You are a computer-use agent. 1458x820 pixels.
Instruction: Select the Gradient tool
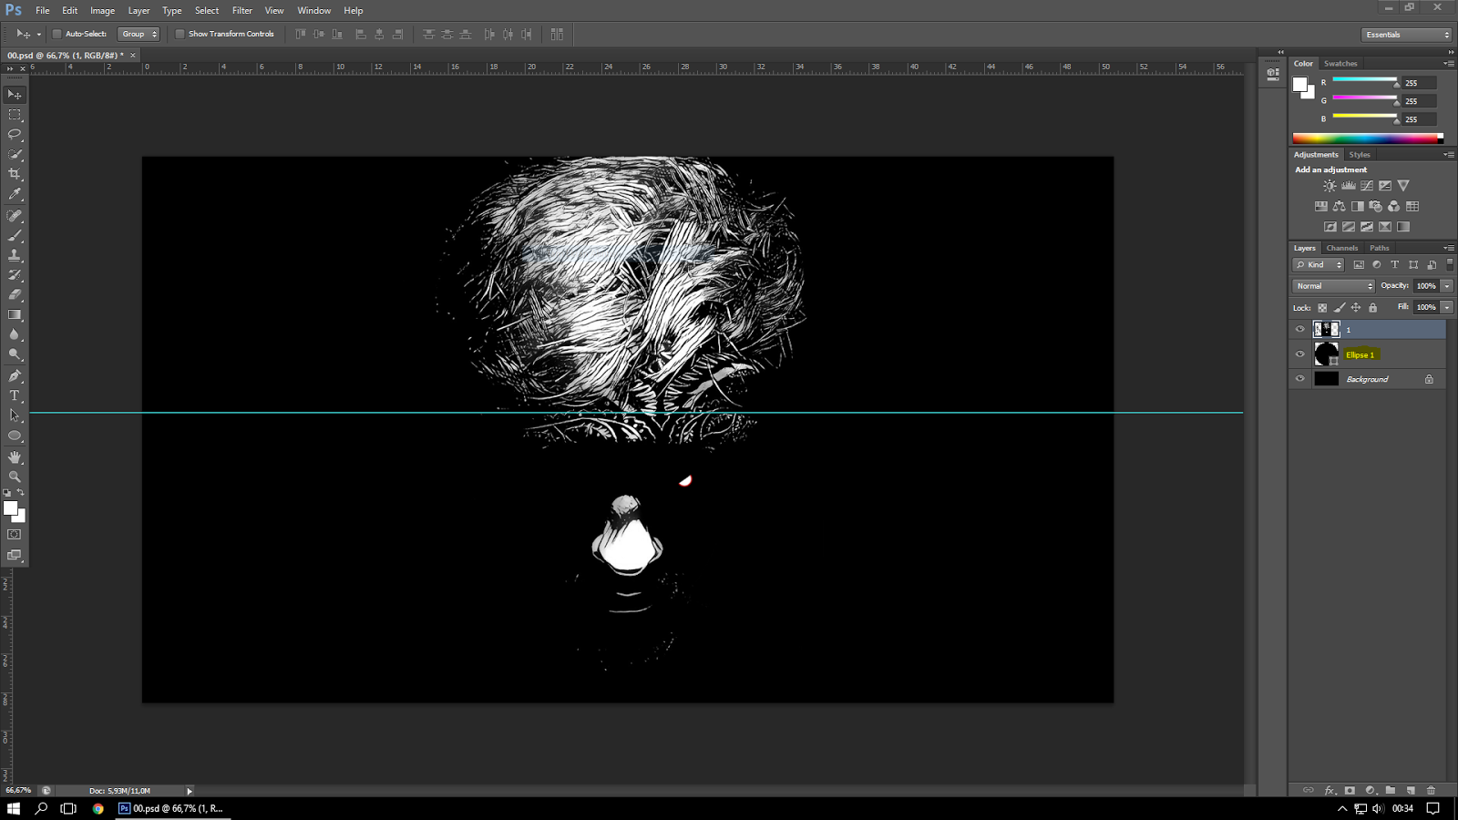coord(15,315)
